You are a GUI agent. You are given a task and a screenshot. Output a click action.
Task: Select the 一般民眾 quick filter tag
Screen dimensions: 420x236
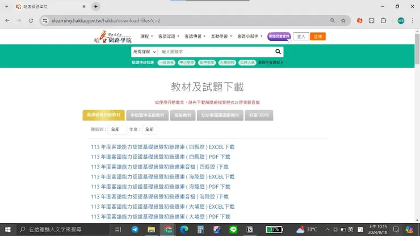[x=166, y=62]
